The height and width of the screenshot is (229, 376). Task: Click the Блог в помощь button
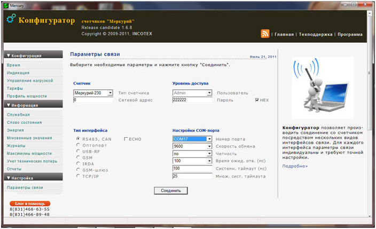pyautogui.click(x=30, y=203)
